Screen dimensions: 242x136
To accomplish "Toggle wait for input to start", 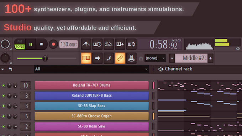I will (x=98, y=44).
